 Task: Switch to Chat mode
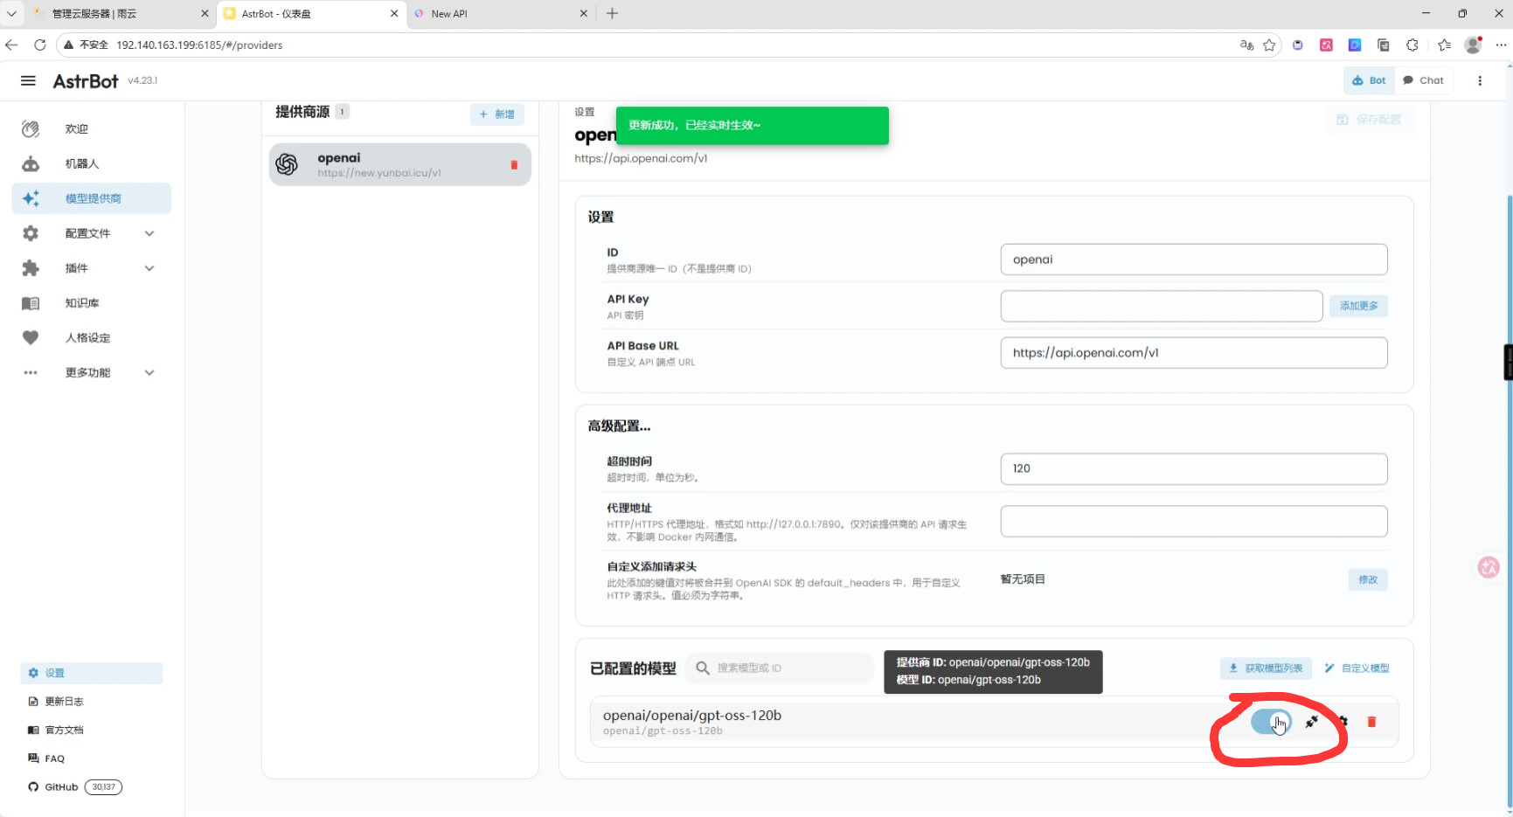pyautogui.click(x=1423, y=80)
